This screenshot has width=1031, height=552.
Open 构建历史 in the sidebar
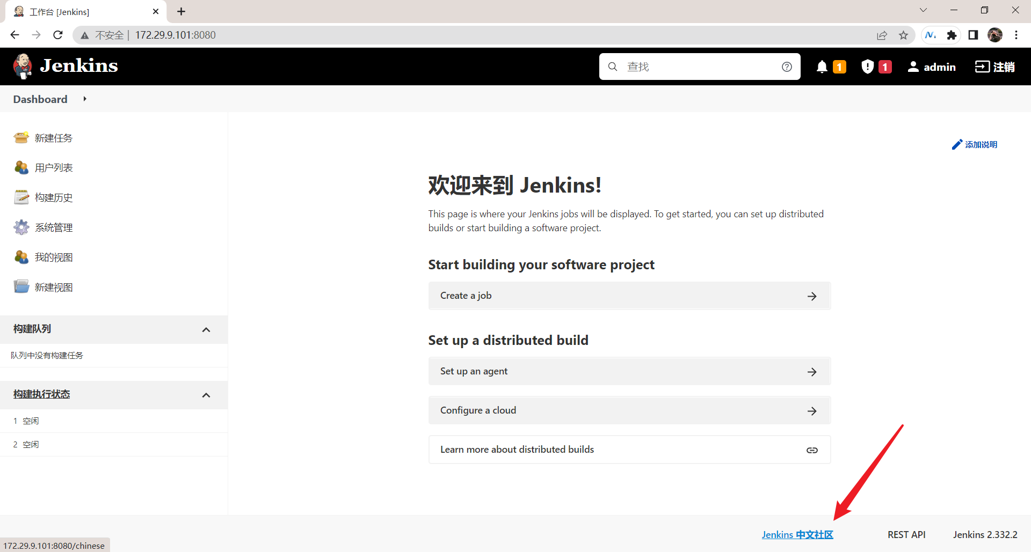(54, 197)
